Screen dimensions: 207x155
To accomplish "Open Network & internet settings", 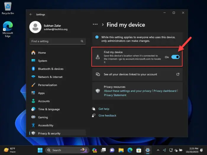I will [58, 77].
